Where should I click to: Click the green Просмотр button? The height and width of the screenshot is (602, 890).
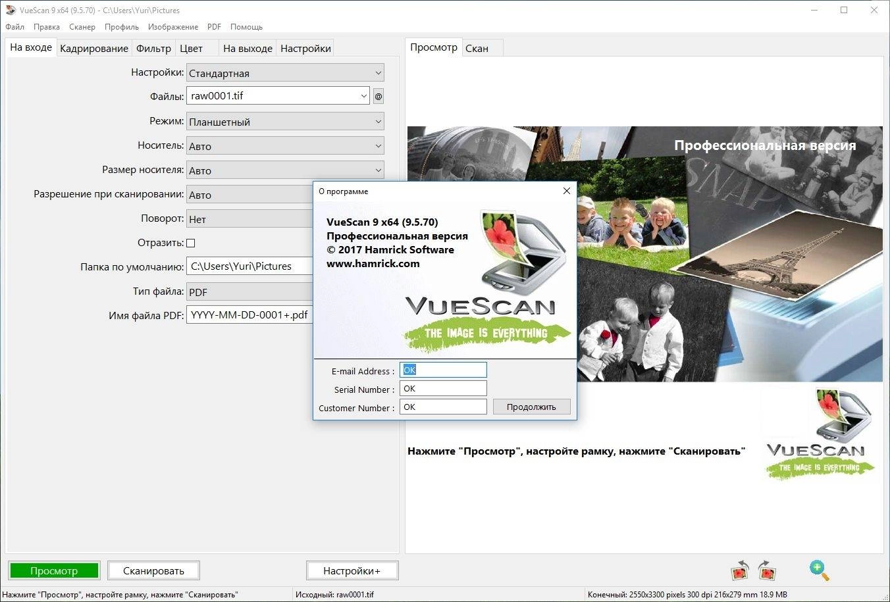[x=54, y=570]
